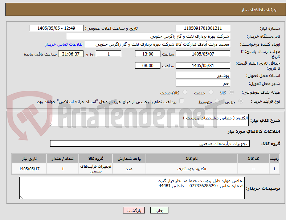Click the announcement date field 1405/05/05 - 12:49

(56, 28)
